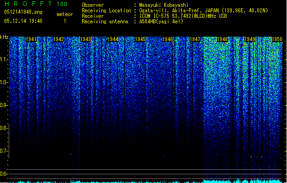
Task: Click the 1948 time marker
Action: click(x=222, y=39)
